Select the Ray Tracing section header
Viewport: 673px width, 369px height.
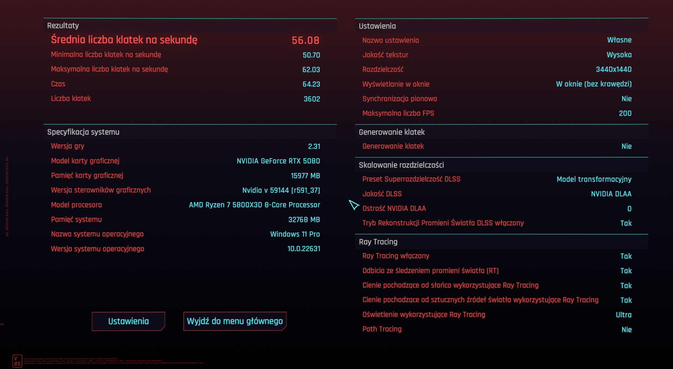pos(378,242)
